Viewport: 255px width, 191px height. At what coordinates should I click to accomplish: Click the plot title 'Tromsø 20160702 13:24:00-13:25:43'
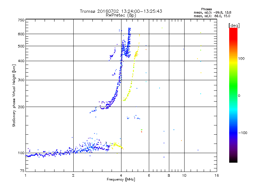point(121,11)
